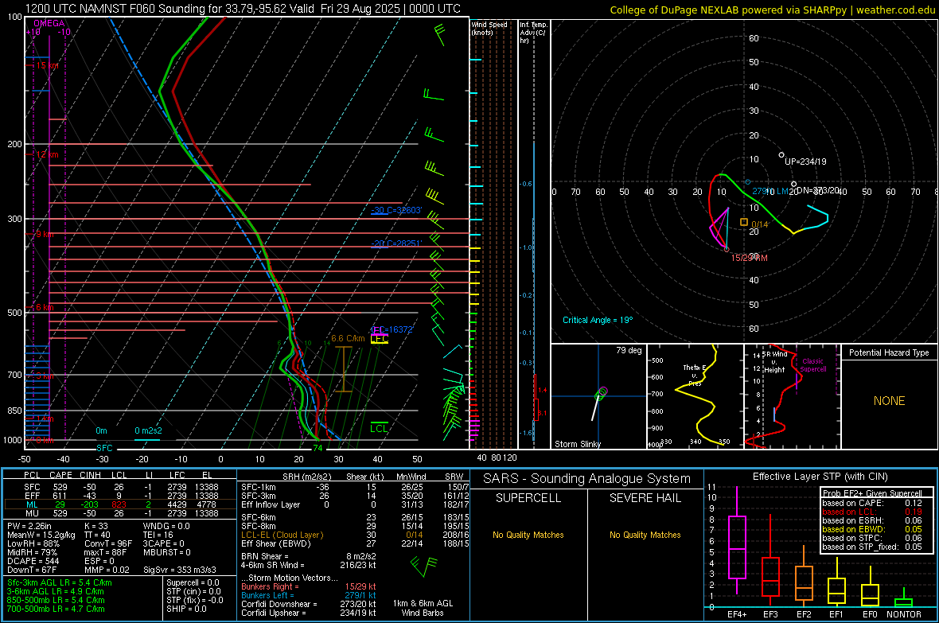This screenshot has height=623, width=939.
Task: Click the 12 km height marker
Action: (47, 154)
